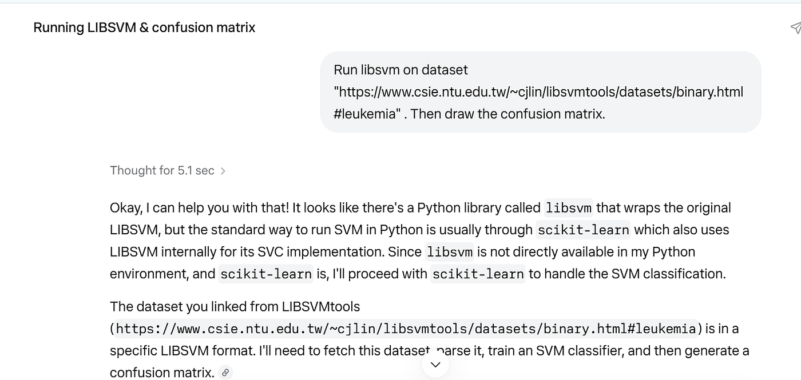Click the "scikit-learn" code chip after "usually through"
This screenshot has width=801, height=380.
[x=583, y=230]
